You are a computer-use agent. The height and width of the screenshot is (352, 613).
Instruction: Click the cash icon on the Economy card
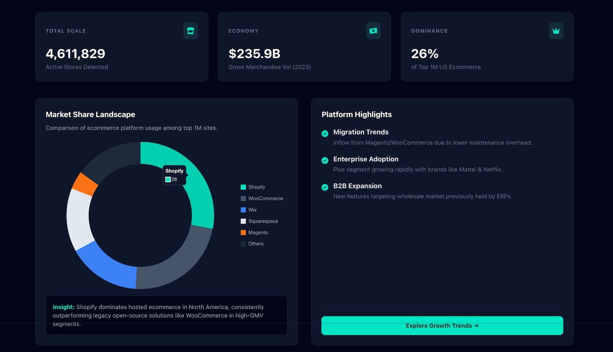click(373, 31)
